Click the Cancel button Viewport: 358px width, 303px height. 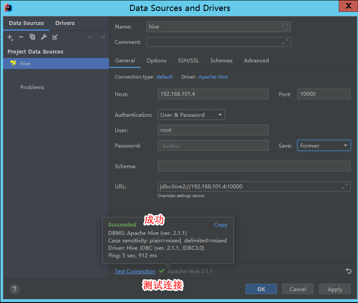coord(298,289)
